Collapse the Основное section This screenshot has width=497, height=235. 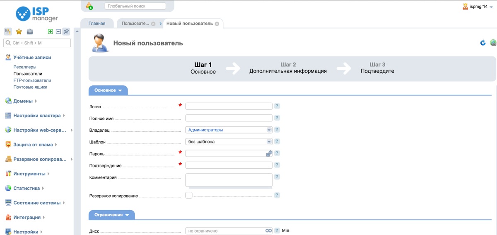point(108,90)
